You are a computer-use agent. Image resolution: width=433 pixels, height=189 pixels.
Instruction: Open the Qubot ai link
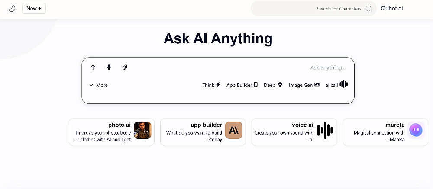click(391, 8)
